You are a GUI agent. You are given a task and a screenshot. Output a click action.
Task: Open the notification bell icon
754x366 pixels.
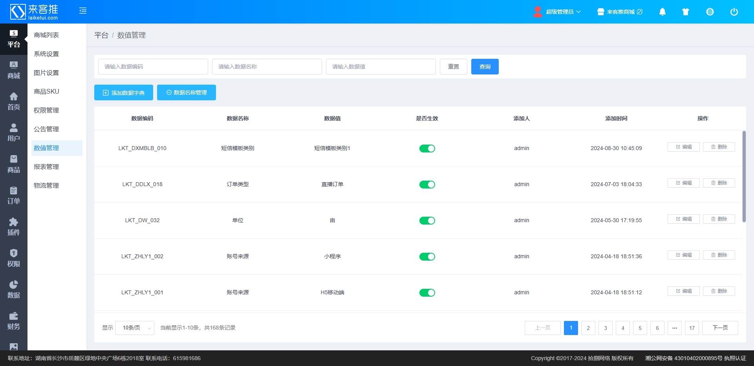click(662, 12)
